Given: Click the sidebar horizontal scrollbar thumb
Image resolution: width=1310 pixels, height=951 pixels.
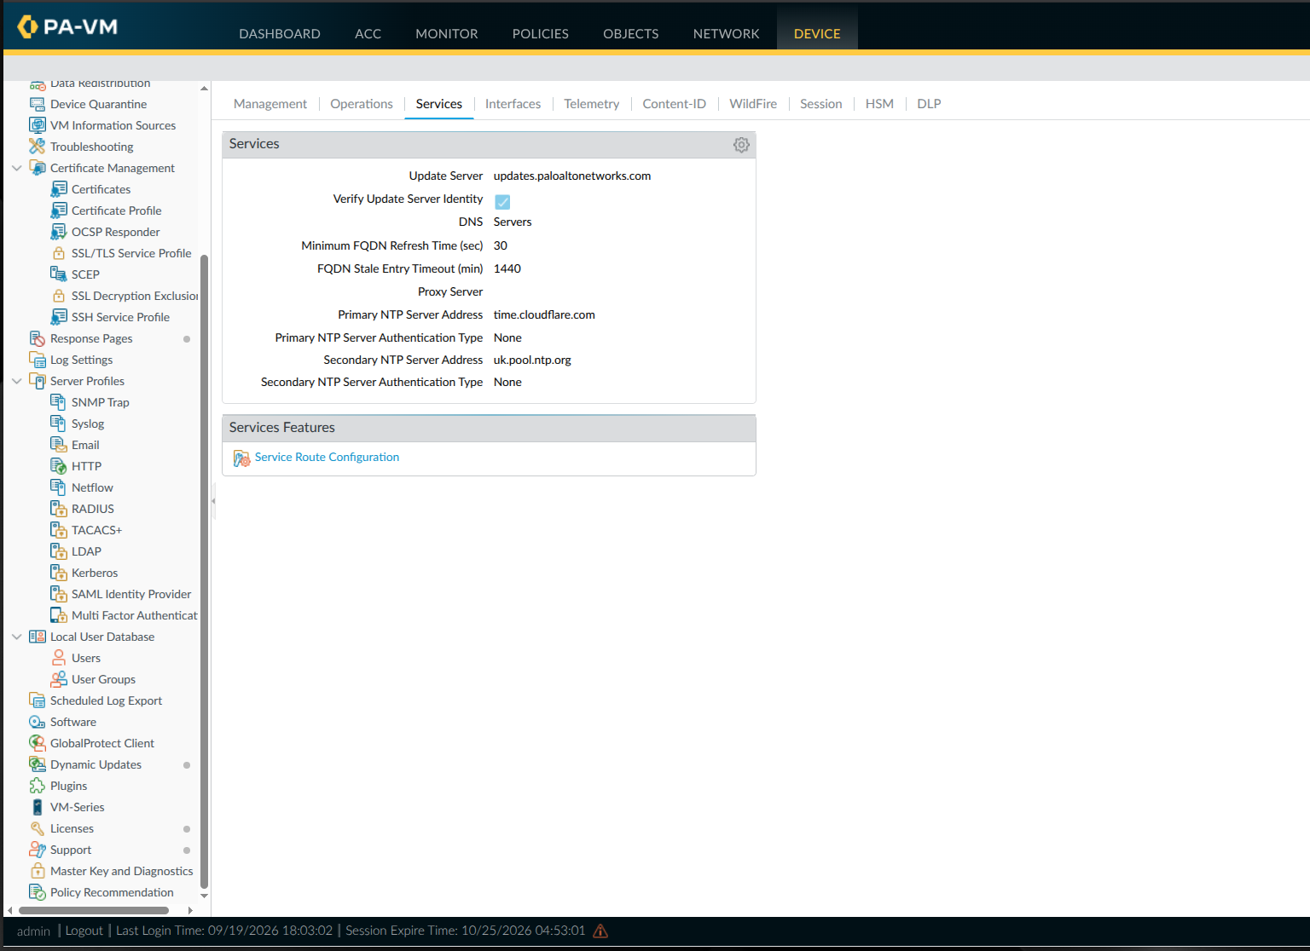Looking at the screenshot, I should click(93, 910).
